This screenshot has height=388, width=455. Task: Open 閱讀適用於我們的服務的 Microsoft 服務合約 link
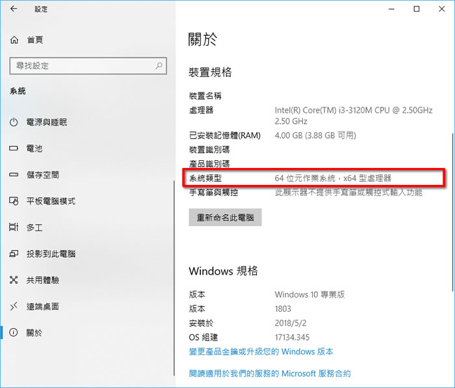[x=270, y=374]
